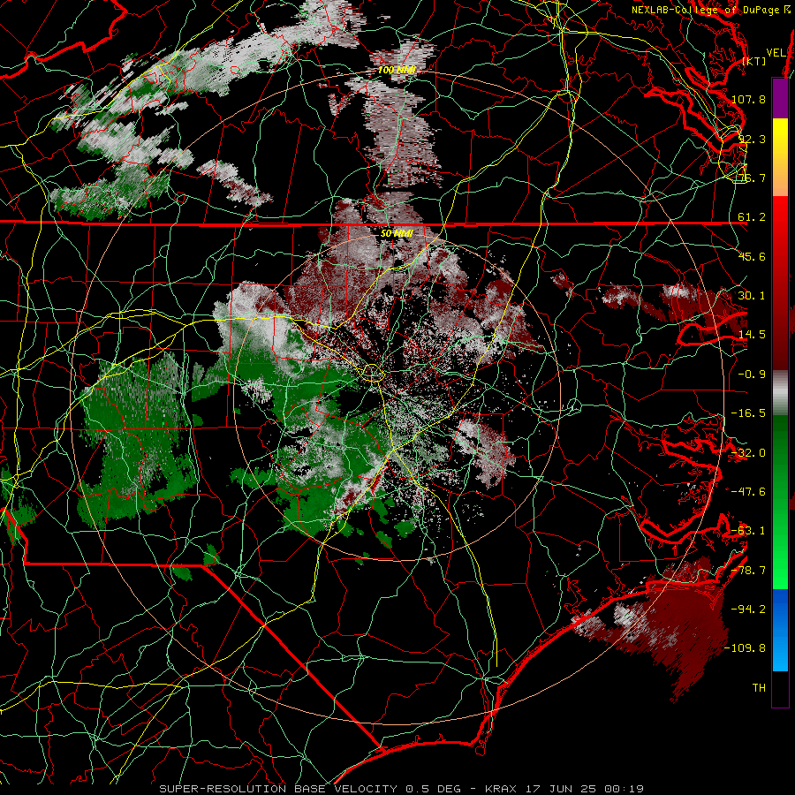Click the [KT] units label
This screenshot has height=795, width=795.
[754, 61]
